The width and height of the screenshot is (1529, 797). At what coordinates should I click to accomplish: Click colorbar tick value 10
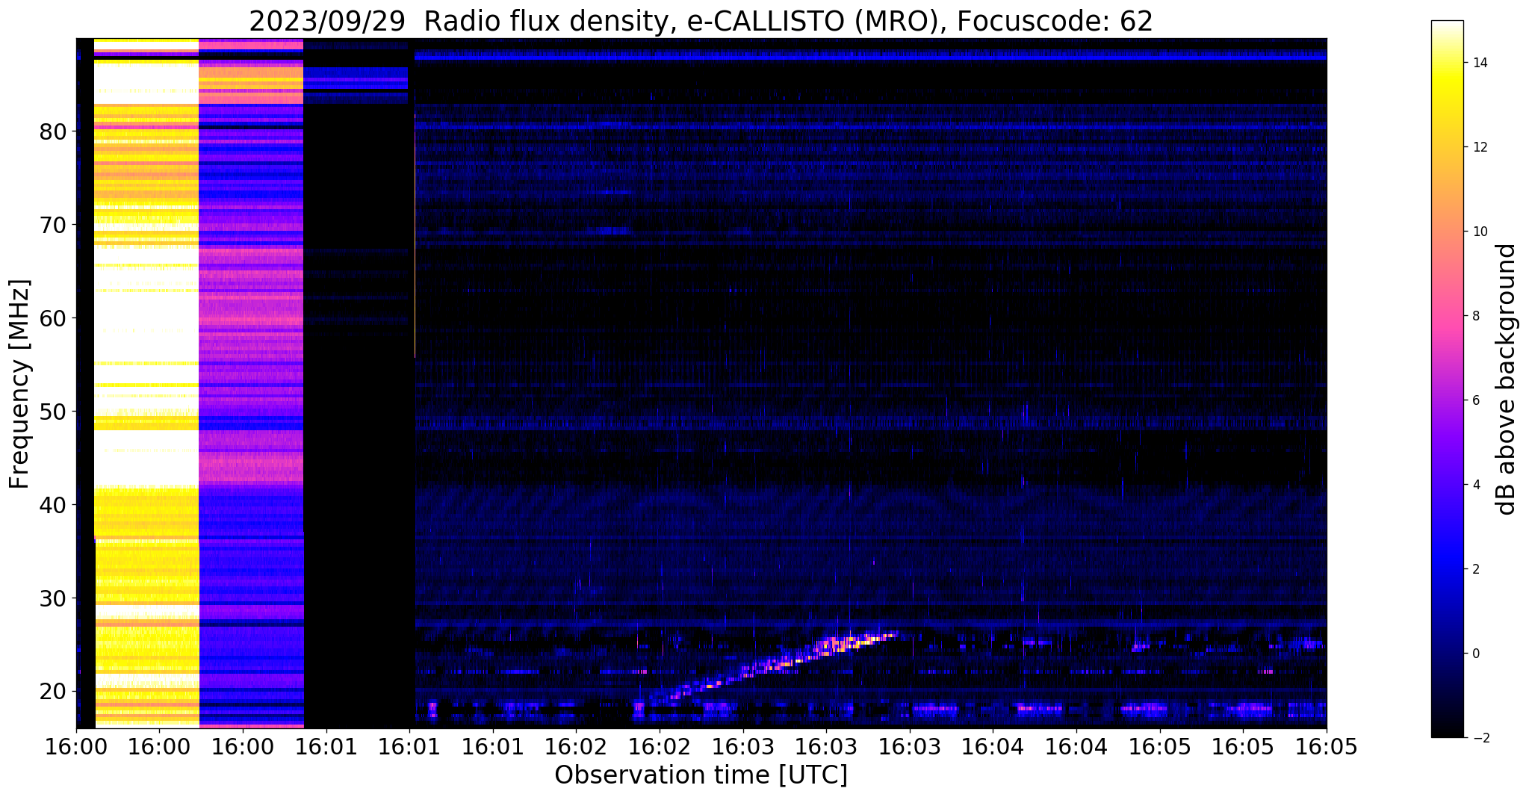tap(1479, 232)
